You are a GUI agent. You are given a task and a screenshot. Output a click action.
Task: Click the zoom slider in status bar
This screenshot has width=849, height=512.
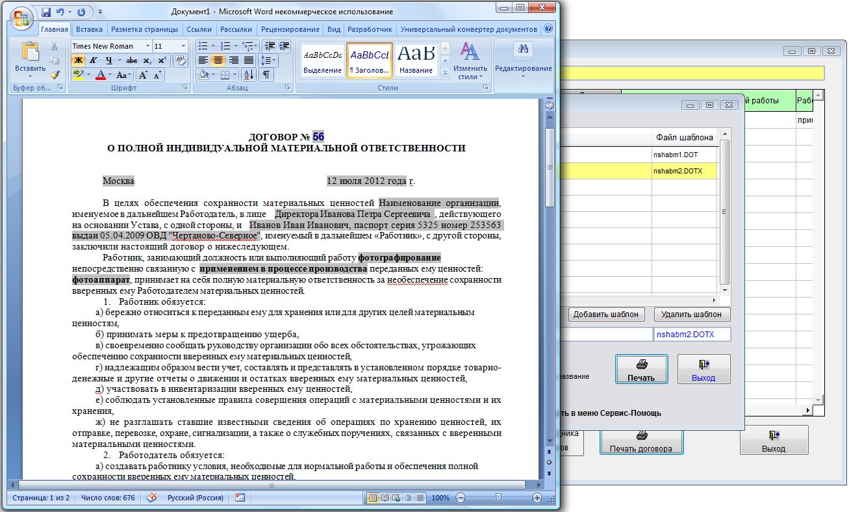(x=498, y=498)
